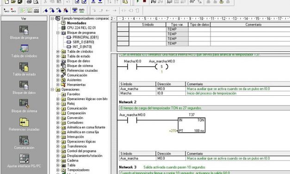This screenshot has width=290, height=174.
Task: Click the Clear all bookmarks icon
Action: click(66, 11)
